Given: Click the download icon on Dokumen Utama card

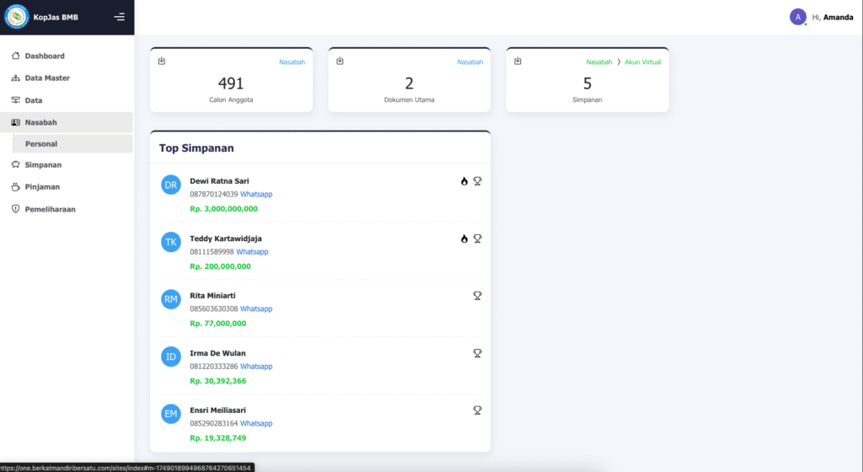Looking at the screenshot, I should [x=340, y=62].
